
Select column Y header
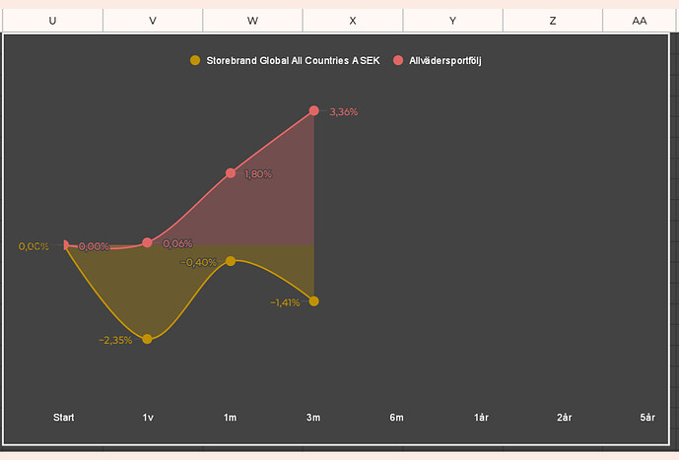click(x=452, y=21)
